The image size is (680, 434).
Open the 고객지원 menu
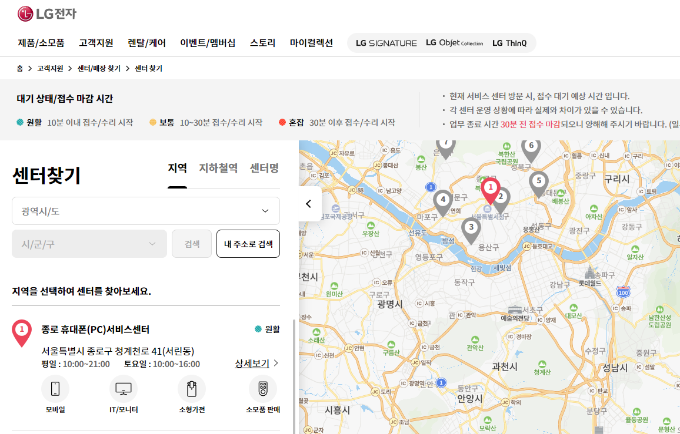click(96, 43)
